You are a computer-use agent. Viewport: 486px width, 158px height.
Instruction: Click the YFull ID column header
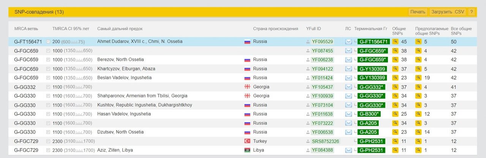click(314, 29)
